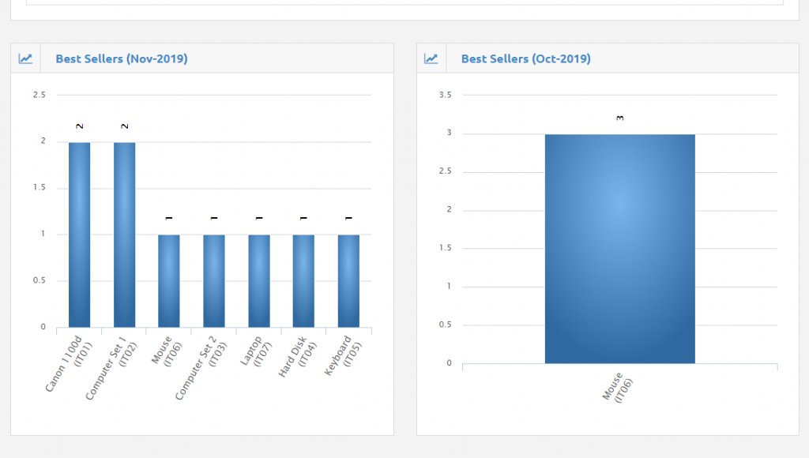Select the Laptop (IT07) bar

pyautogui.click(x=259, y=281)
